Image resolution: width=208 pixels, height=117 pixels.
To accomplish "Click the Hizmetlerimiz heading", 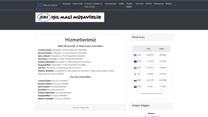I will click(x=81, y=40).
